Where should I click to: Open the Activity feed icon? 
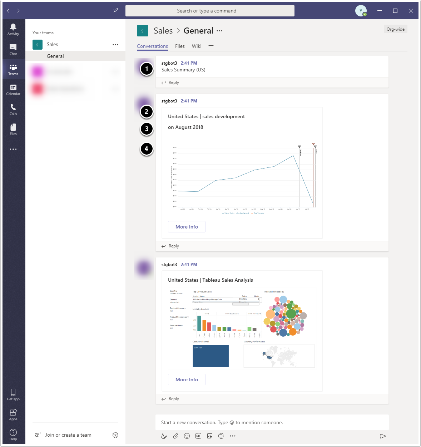(x=13, y=29)
